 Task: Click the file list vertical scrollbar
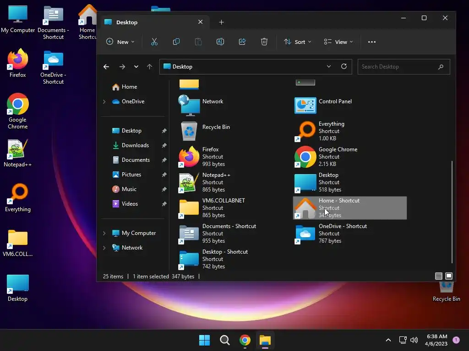452,212
